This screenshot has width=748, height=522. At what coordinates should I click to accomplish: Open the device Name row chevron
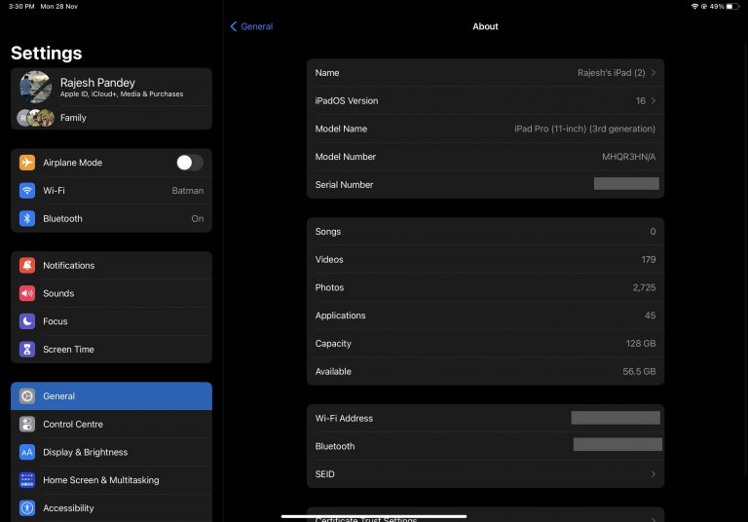[x=654, y=72]
